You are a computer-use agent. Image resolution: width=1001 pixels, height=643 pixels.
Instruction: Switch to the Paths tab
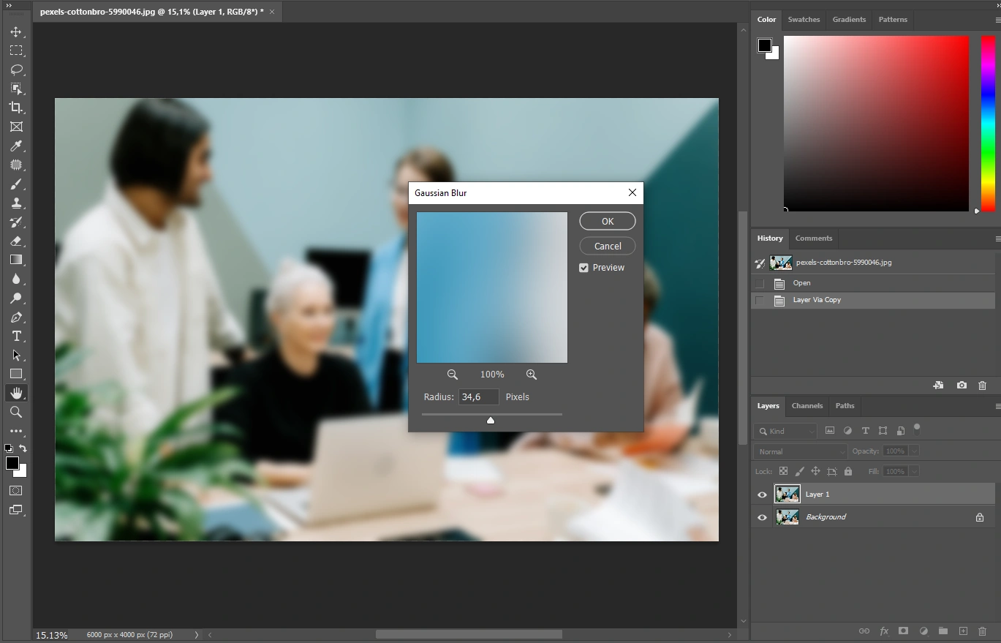point(845,406)
